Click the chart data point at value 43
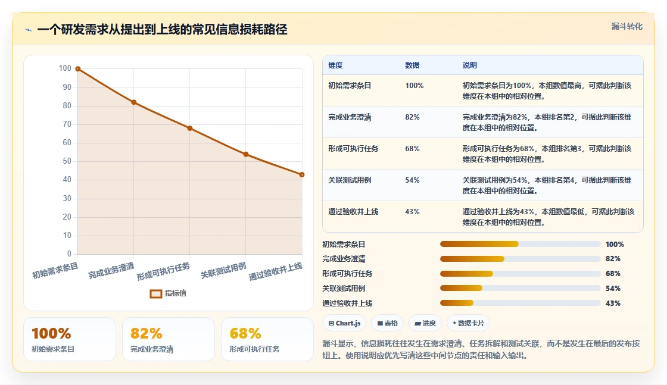Image resolution: width=667 pixels, height=385 pixels. tap(302, 175)
